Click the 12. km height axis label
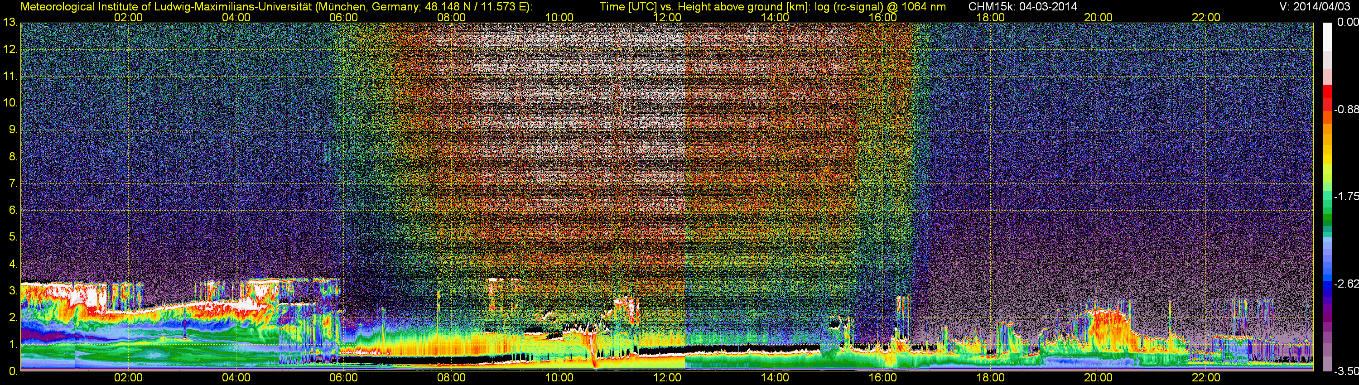The height and width of the screenshot is (385, 1359). tap(10, 49)
